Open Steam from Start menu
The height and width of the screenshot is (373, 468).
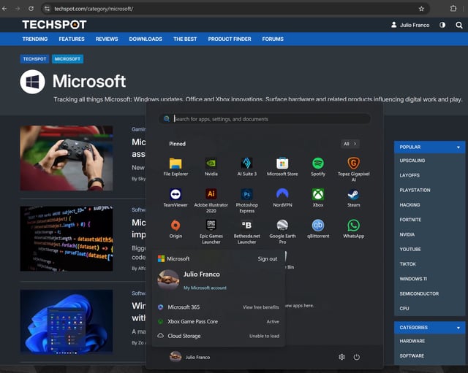point(354,198)
